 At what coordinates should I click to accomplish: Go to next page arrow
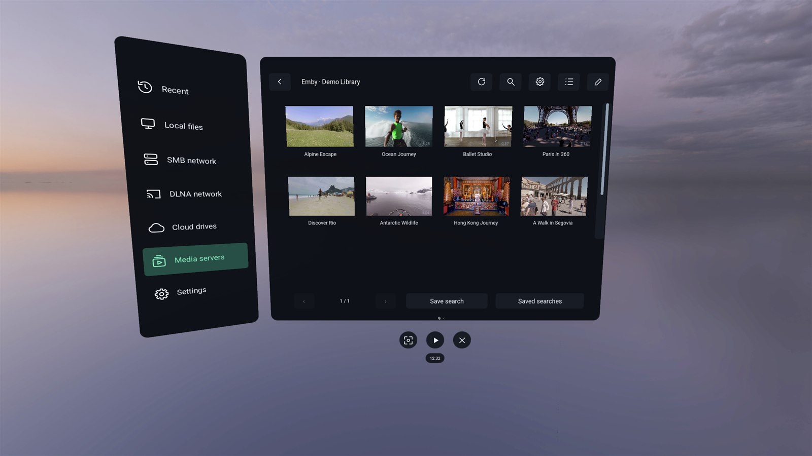(386, 301)
